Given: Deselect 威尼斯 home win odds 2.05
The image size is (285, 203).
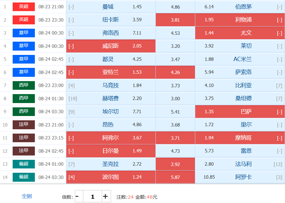Looking at the screenshot, I should (111, 46).
